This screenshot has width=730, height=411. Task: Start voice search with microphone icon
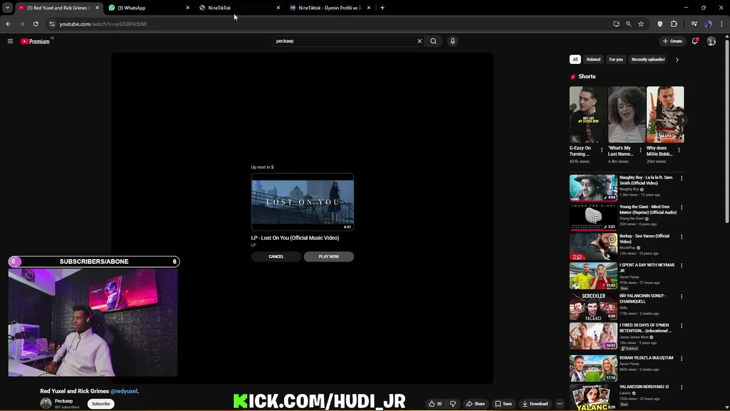click(x=452, y=41)
